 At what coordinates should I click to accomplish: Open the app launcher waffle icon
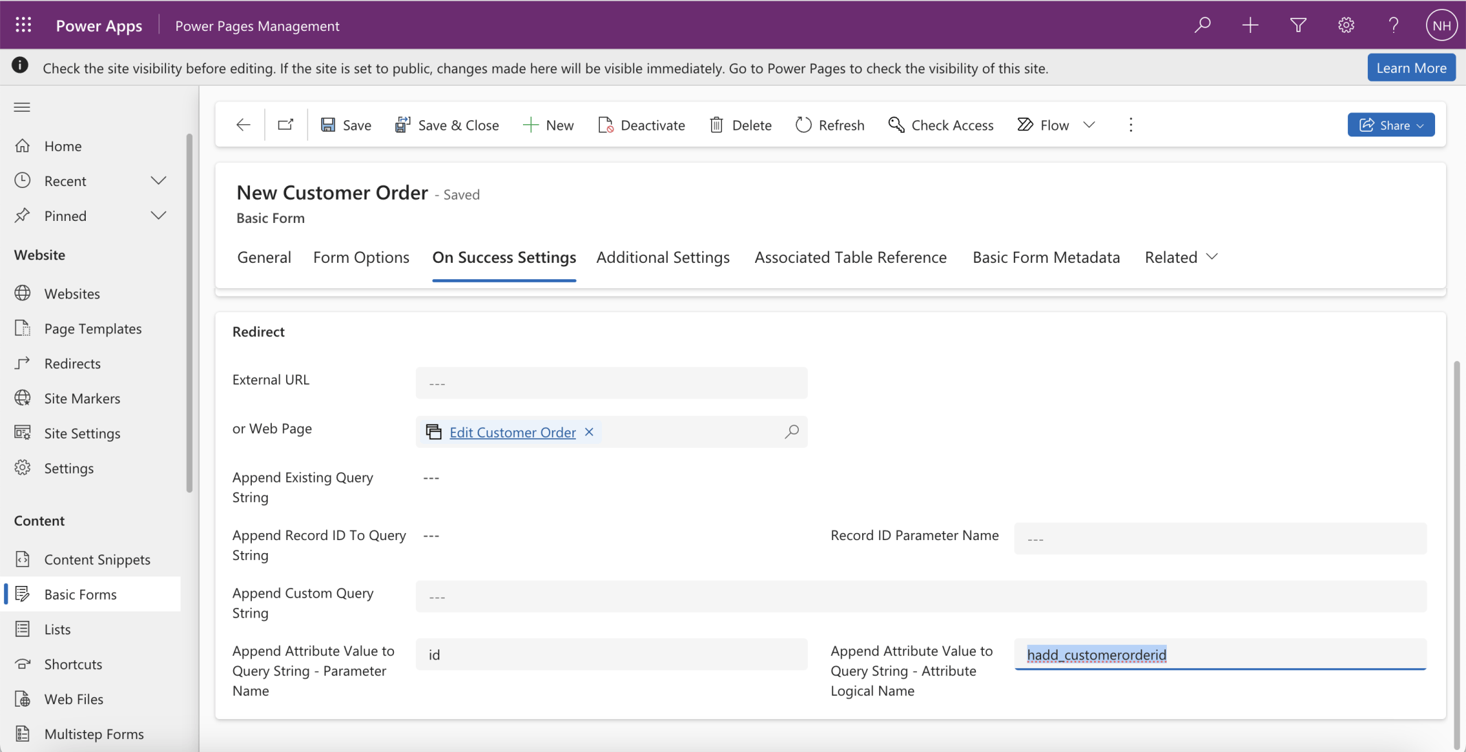coord(23,25)
